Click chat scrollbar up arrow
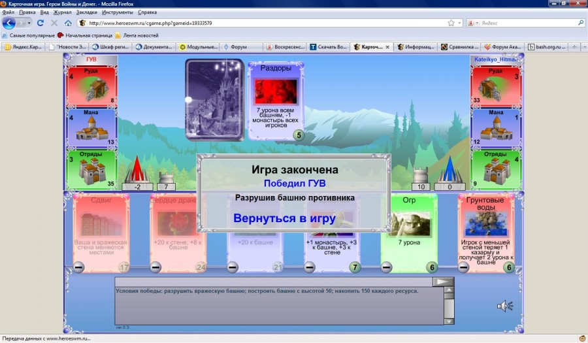The image size is (588, 343). [449, 290]
